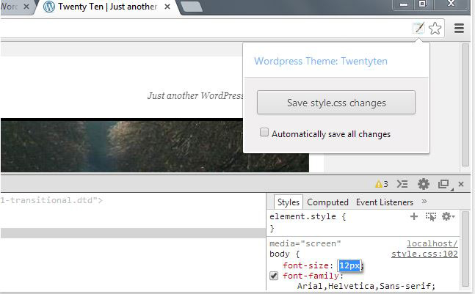The width and height of the screenshot is (475, 294).
Task: Switch to the Computed tab
Action: (x=327, y=202)
